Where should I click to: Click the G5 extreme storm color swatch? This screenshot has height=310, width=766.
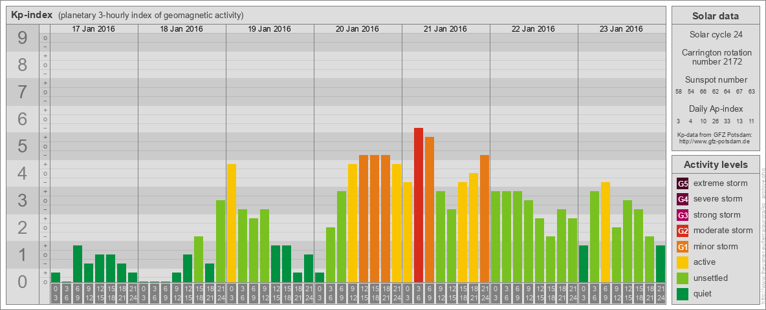(683, 183)
